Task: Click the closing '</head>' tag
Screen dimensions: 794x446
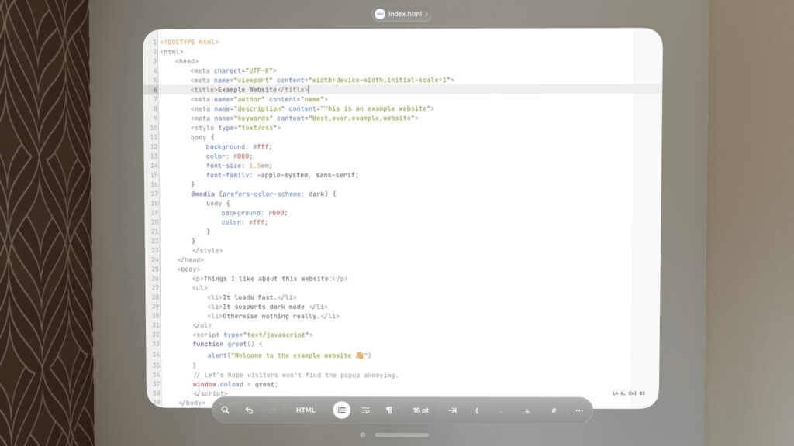Action: pyautogui.click(x=191, y=260)
